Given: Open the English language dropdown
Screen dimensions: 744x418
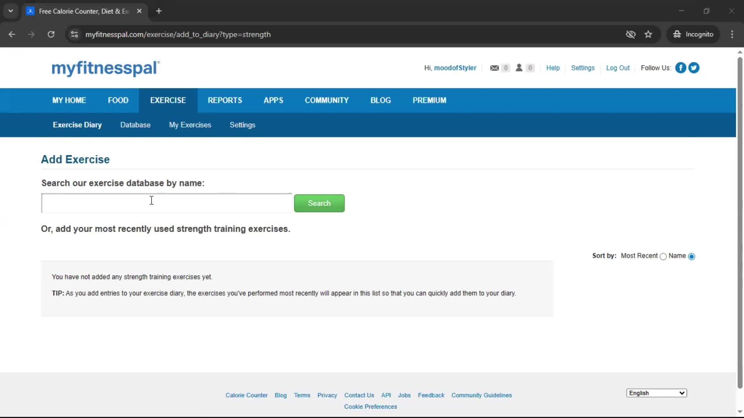Looking at the screenshot, I should [656, 393].
